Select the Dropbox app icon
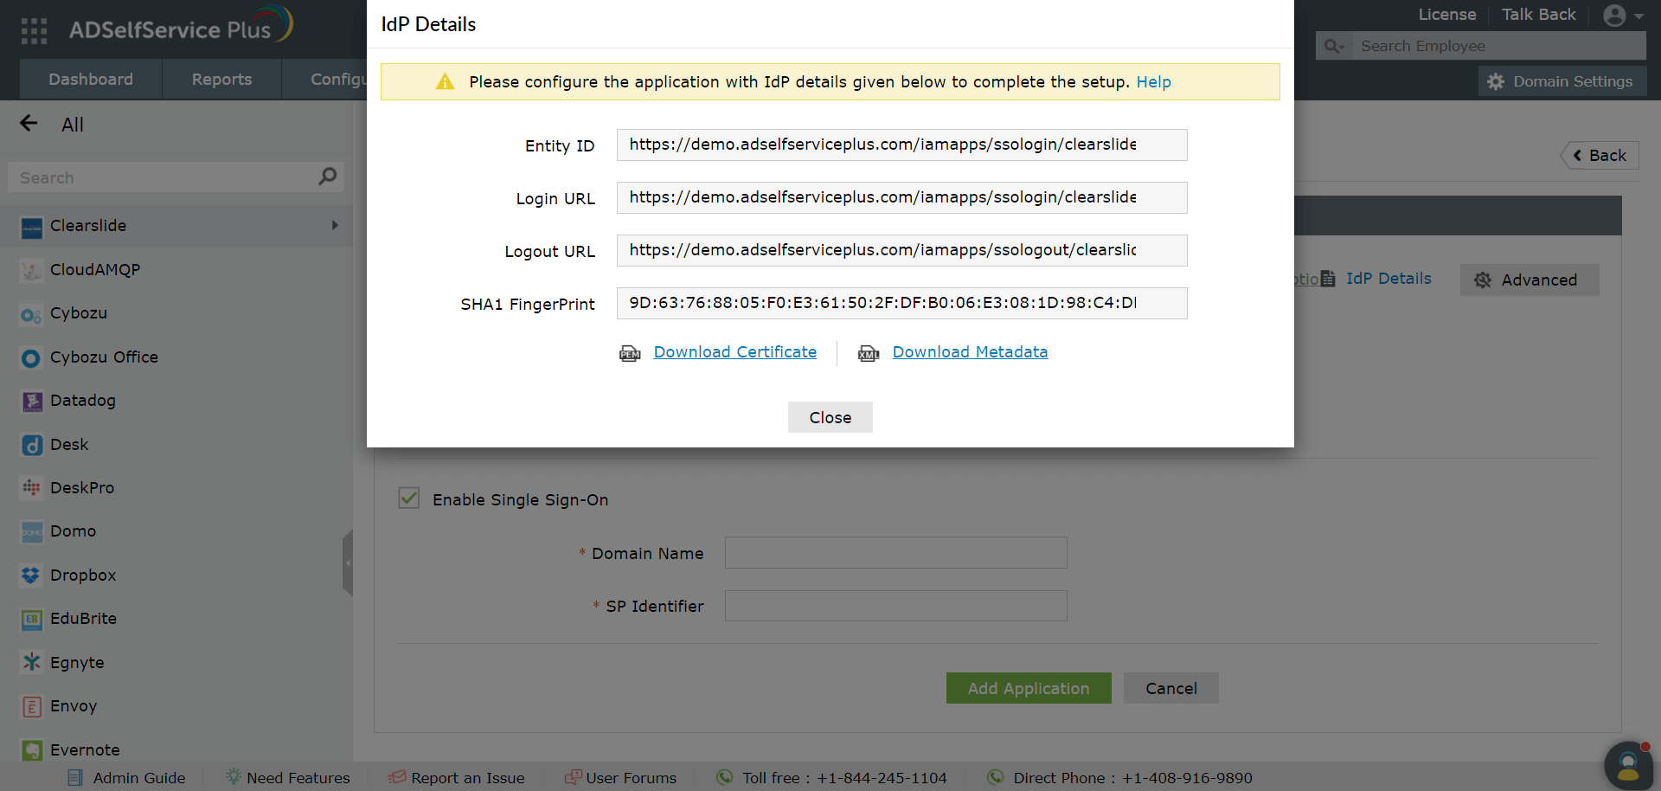Image resolution: width=1661 pixels, height=791 pixels. click(32, 576)
